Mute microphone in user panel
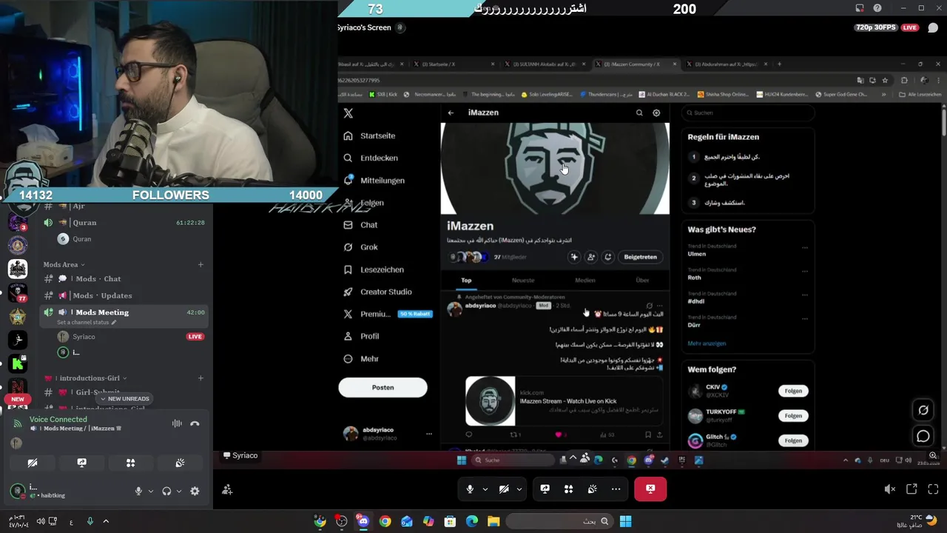The height and width of the screenshot is (533, 947). pos(138,491)
